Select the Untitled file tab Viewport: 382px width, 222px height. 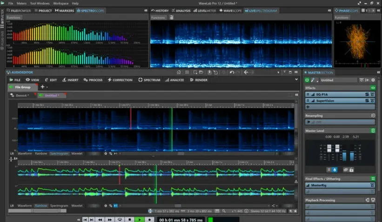coord(52,95)
